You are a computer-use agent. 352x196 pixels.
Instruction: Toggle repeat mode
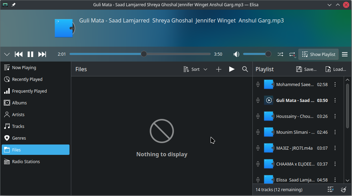click(292, 54)
